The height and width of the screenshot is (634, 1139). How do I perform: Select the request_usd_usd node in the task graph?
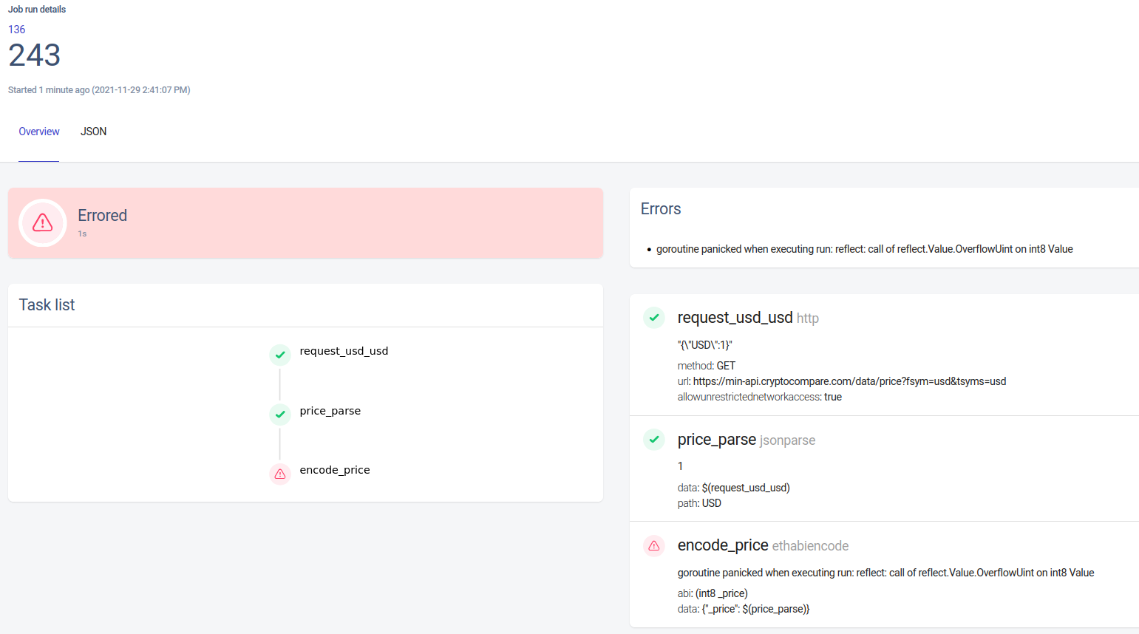click(344, 350)
